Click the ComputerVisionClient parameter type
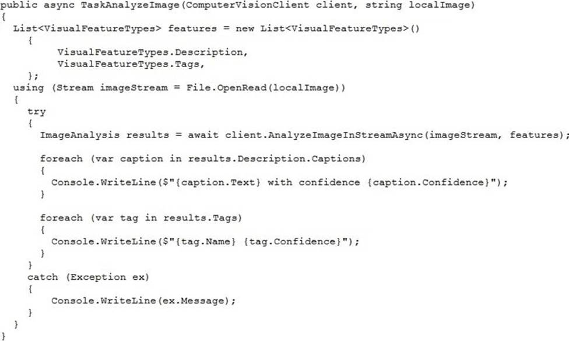 pos(248,5)
